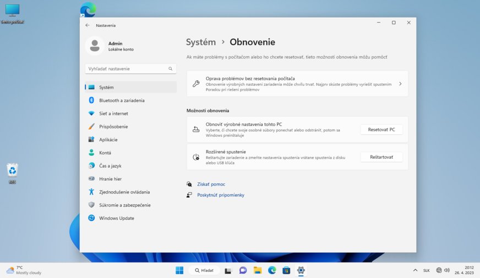Viewport: 480px width, 278px height.
Task: Select Čas a jazyk category
Action: pos(110,166)
